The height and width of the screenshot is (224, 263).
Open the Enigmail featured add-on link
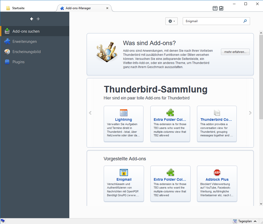coord(124,179)
